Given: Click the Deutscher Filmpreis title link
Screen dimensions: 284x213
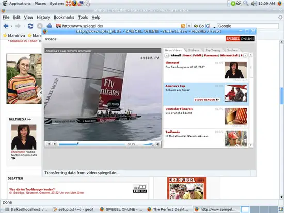Looking at the screenshot, I should point(179,109).
